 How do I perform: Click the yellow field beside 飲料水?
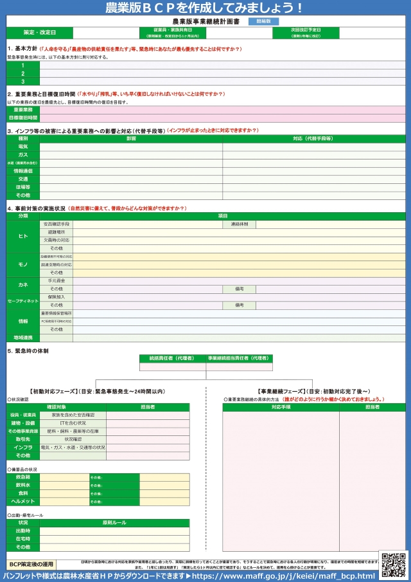click(x=64, y=486)
